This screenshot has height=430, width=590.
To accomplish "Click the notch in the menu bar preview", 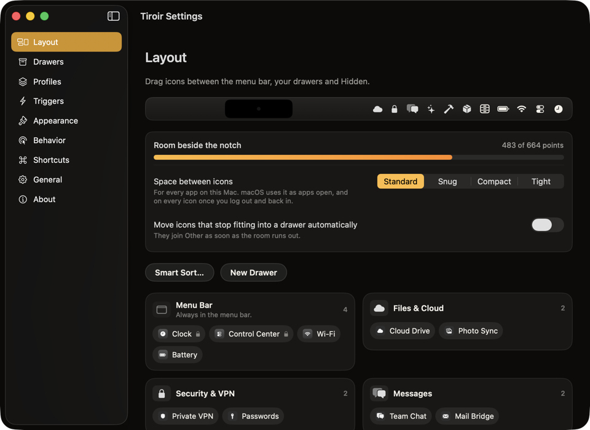I will coord(259,109).
